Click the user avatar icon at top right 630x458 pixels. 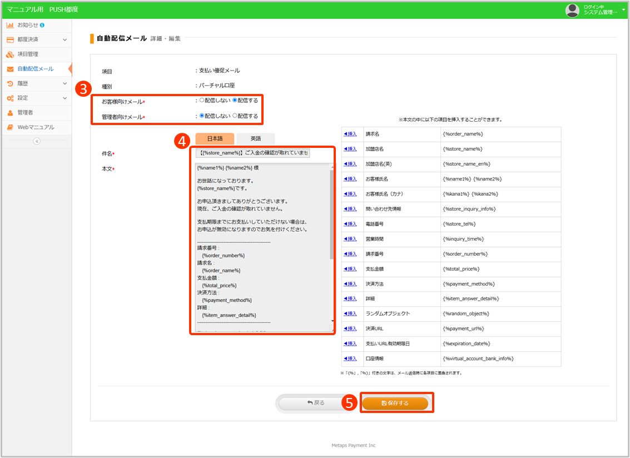(572, 10)
